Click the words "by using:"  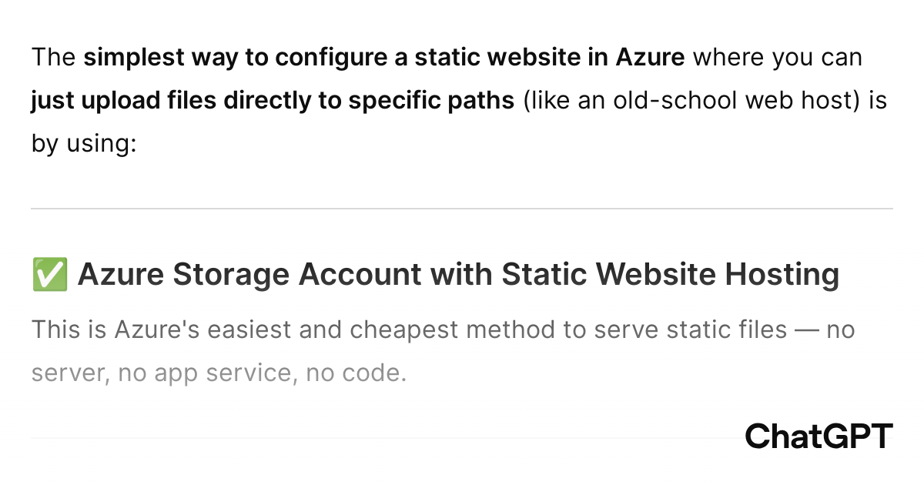[83, 144]
